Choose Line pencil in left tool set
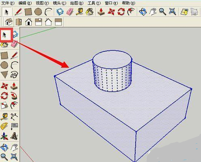 coord(14,56)
